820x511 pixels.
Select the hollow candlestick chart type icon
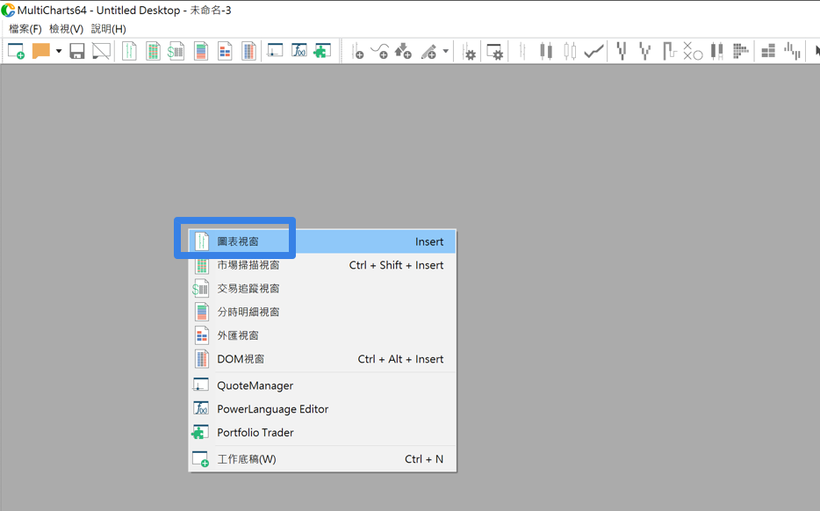(570, 51)
